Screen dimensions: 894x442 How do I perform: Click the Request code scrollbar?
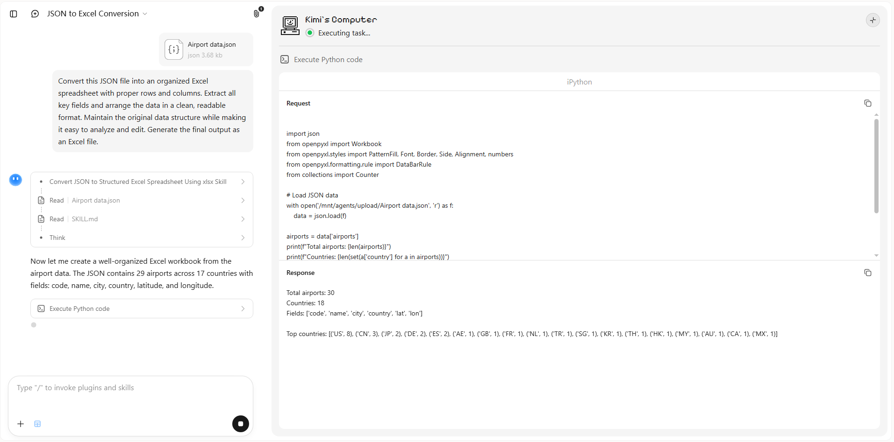coord(876,166)
